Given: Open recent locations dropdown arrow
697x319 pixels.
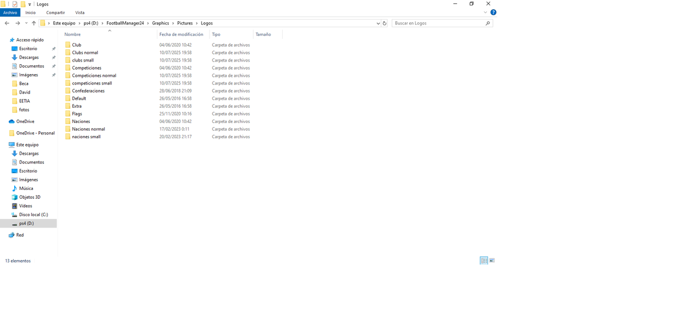Looking at the screenshot, I should (26, 23).
